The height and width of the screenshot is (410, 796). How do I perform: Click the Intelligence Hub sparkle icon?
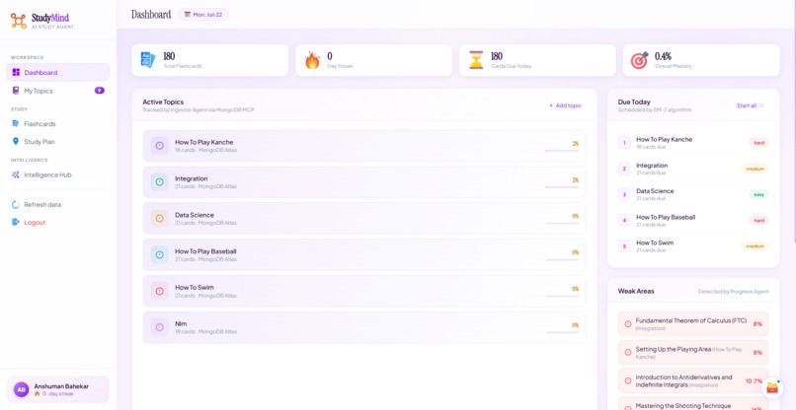16,174
